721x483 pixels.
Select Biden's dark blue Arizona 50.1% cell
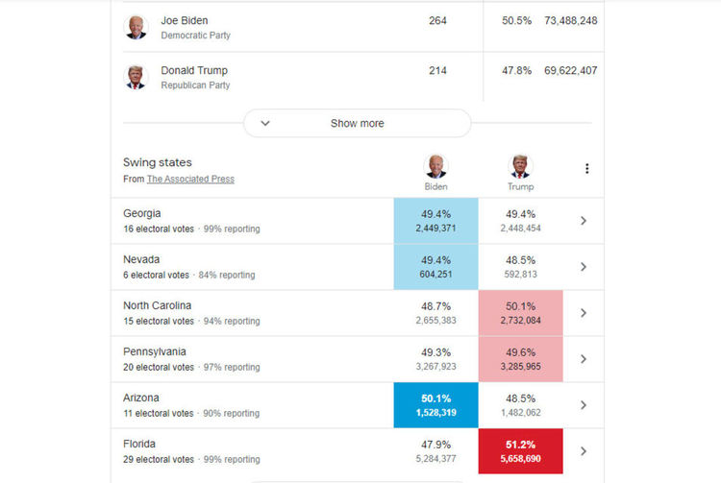pos(435,405)
